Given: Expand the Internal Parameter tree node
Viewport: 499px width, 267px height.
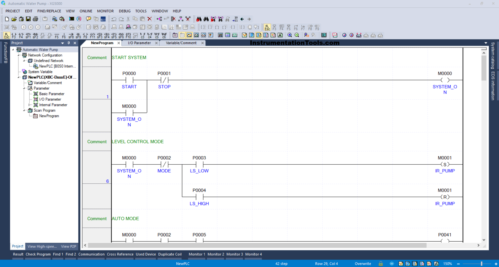Looking at the screenshot, I should [29, 105].
